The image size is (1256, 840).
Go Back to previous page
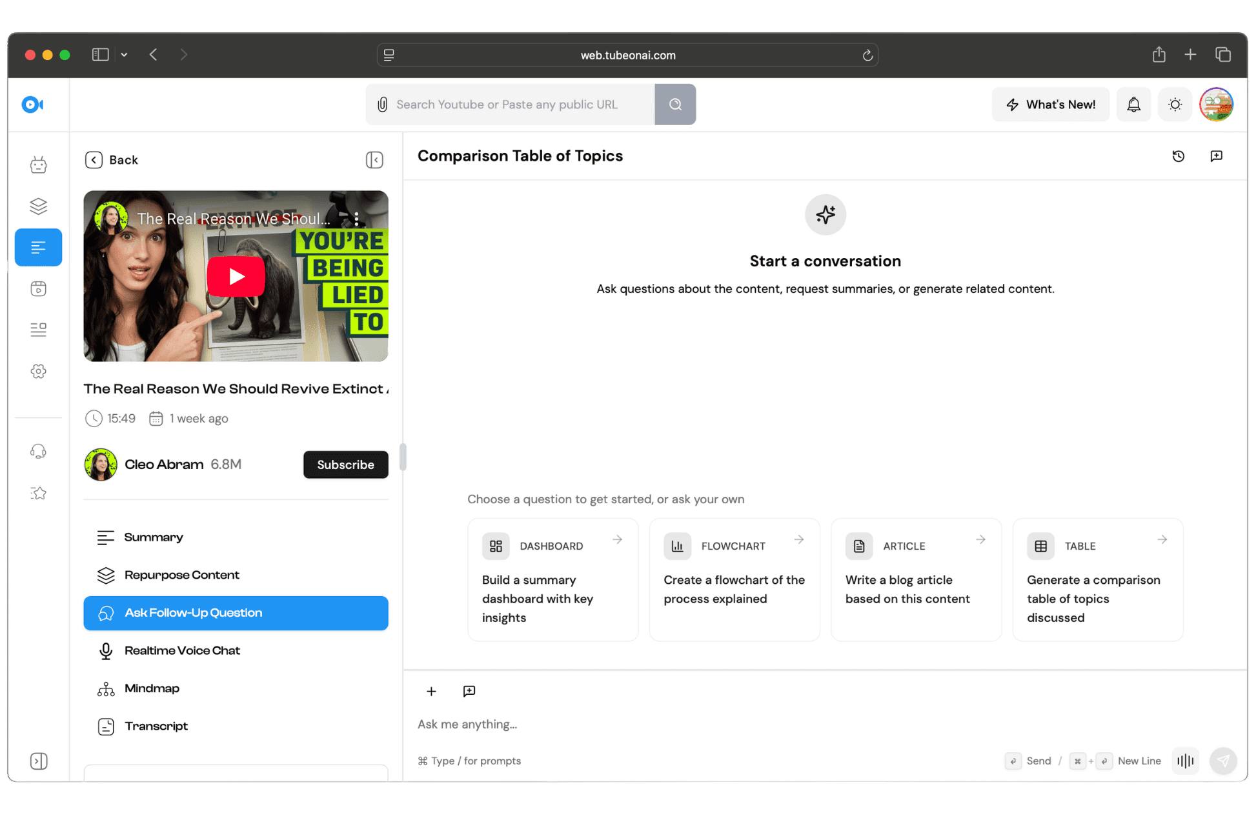click(112, 160)
